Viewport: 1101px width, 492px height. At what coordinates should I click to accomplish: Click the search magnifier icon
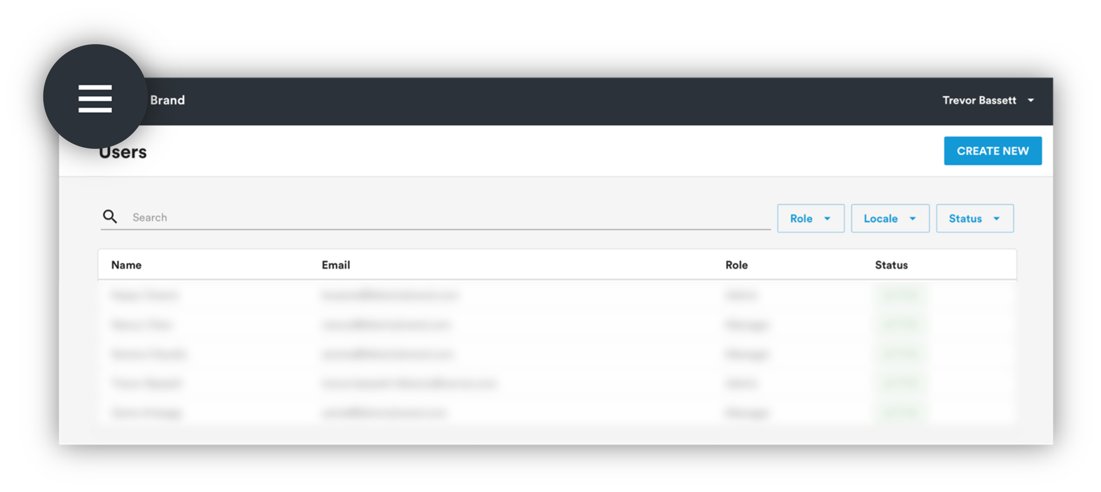pyautogui.click(x=110, y=217)
